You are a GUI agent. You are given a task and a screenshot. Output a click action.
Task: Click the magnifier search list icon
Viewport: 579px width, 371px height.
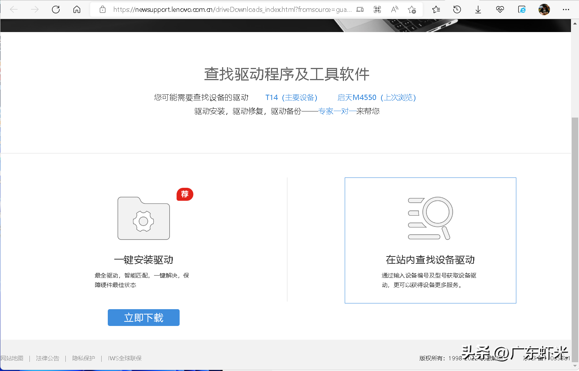[x=430, y=218]
